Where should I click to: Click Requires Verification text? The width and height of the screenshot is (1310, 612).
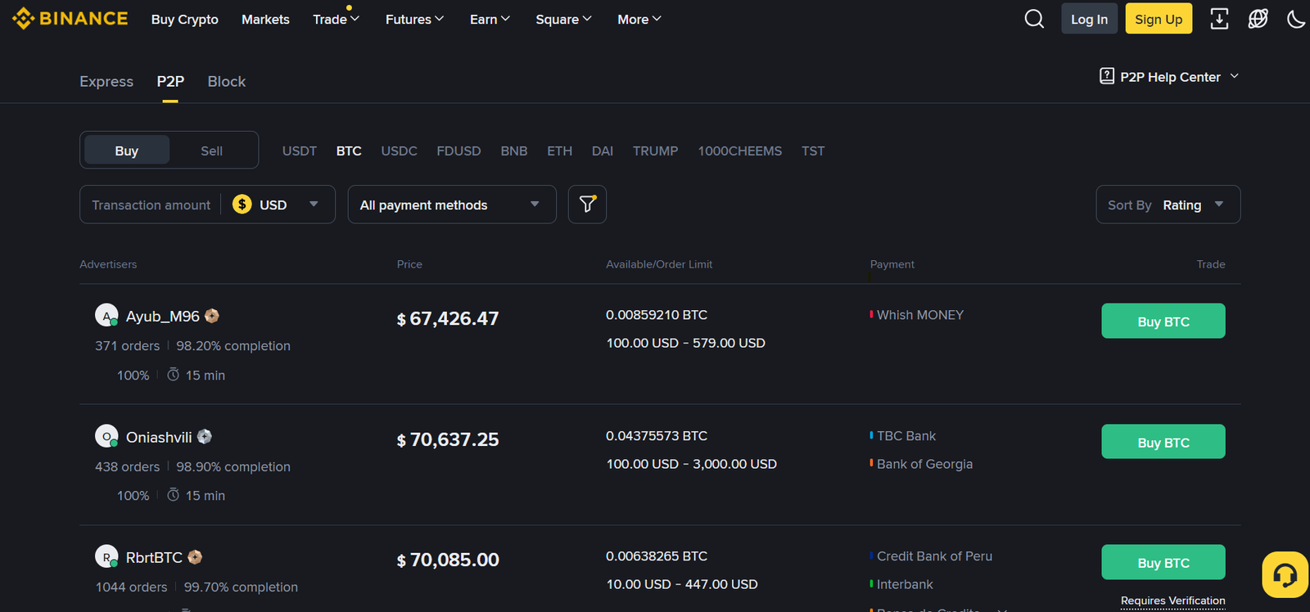(x=1173, y=601)
